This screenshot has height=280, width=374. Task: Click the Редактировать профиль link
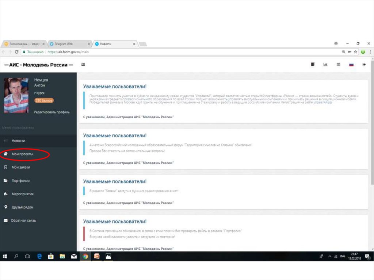coord(52,112)
